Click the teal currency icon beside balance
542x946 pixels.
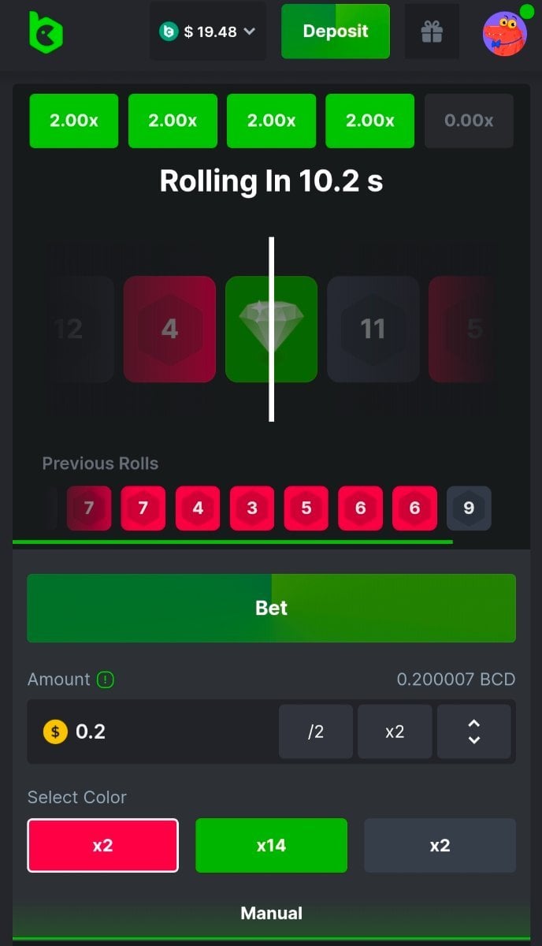(x=169, y=32)
